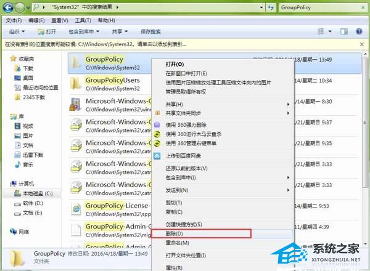
Task: Choose 重命名(M) from context menu
Action: [177, 243]
